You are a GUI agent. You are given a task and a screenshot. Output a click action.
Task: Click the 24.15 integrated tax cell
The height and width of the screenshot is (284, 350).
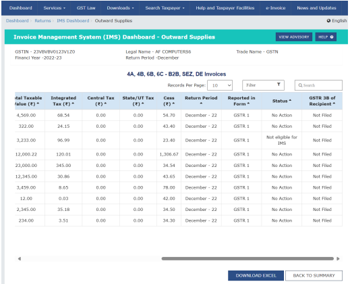pos(63,126)
